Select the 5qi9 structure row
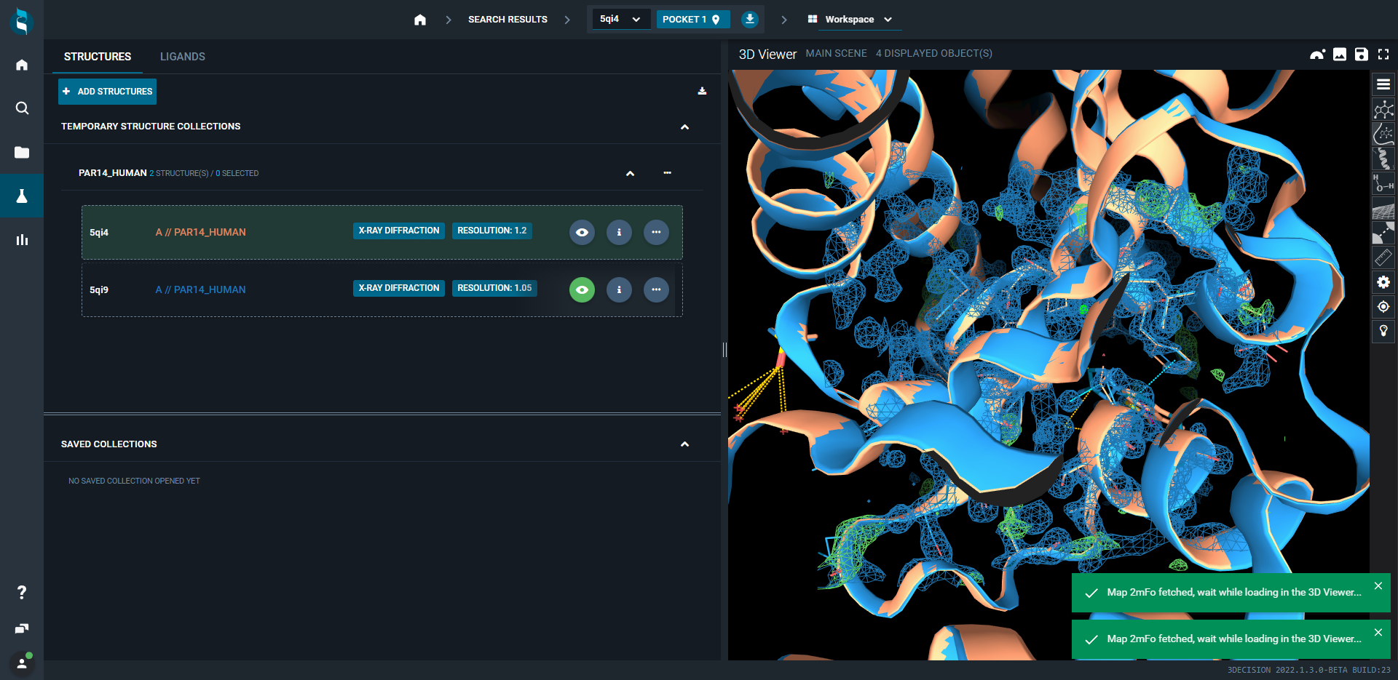This screenshot has height=680, width=1398. (382, 289)
